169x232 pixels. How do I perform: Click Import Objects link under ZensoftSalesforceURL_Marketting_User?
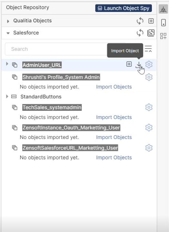click(114, 157)
